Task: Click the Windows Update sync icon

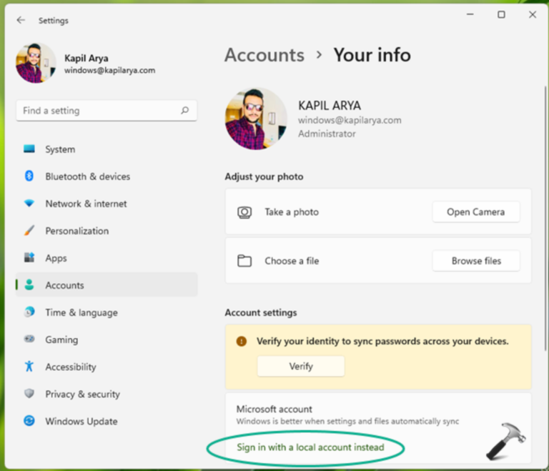Action: [29, 420]
